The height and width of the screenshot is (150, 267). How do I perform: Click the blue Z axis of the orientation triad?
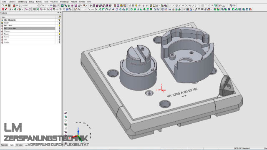point(78,131)
